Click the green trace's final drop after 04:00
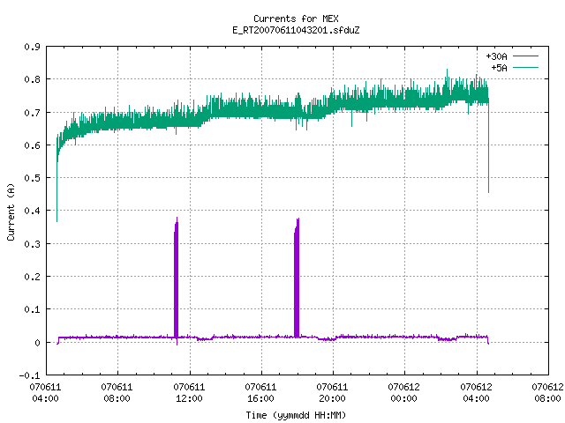Viewport: 565px width, 423px height. click(488, 147)
